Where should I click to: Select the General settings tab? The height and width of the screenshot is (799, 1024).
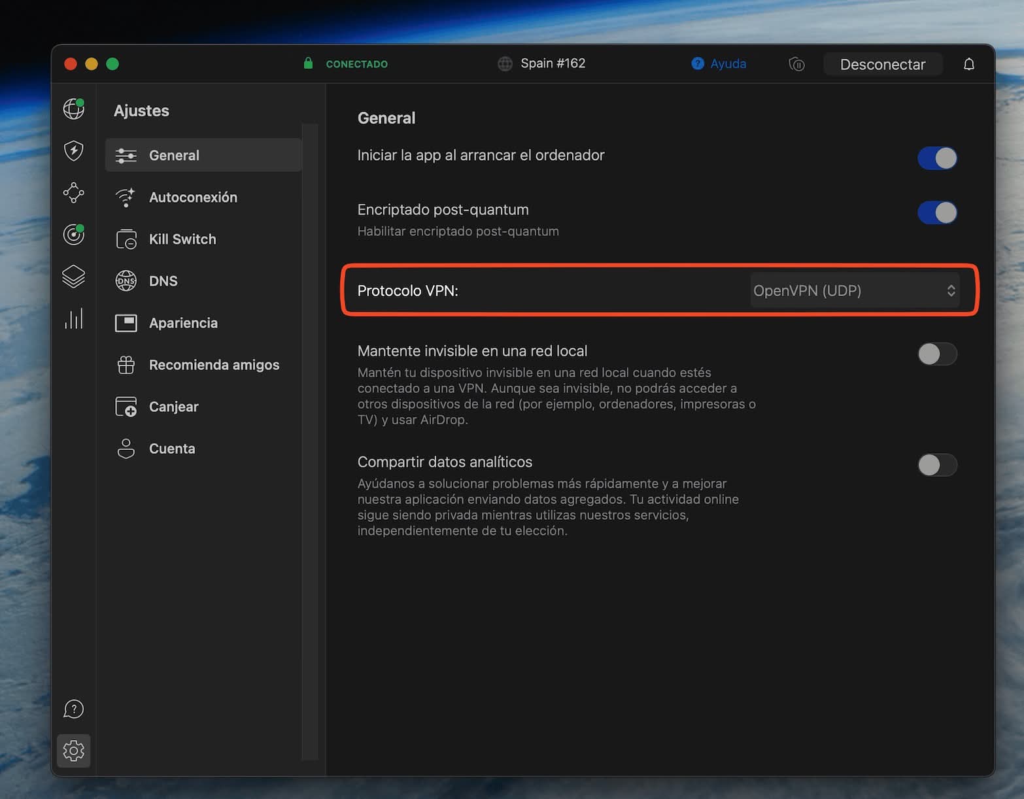click(x=203, y=156)
